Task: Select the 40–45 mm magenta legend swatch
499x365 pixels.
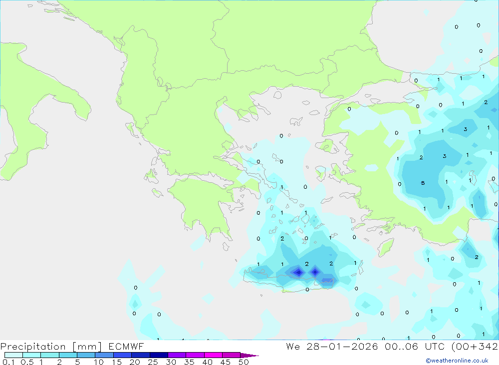Action: point(213,355)
